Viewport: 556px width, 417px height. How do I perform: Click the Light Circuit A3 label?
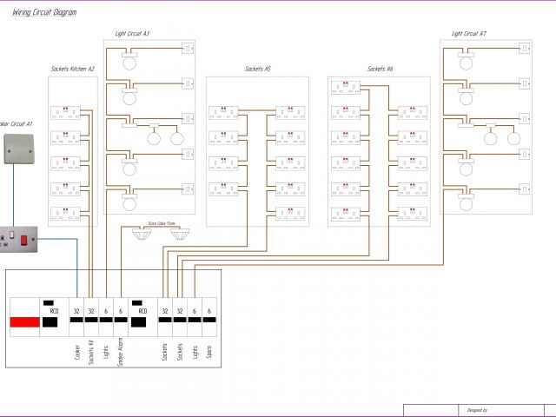click(x=132, y=34)
